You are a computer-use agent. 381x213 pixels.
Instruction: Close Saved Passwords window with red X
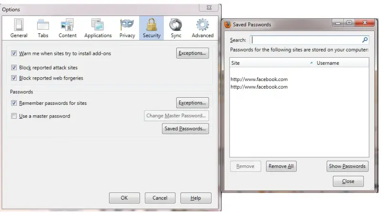tap(365, 23)
